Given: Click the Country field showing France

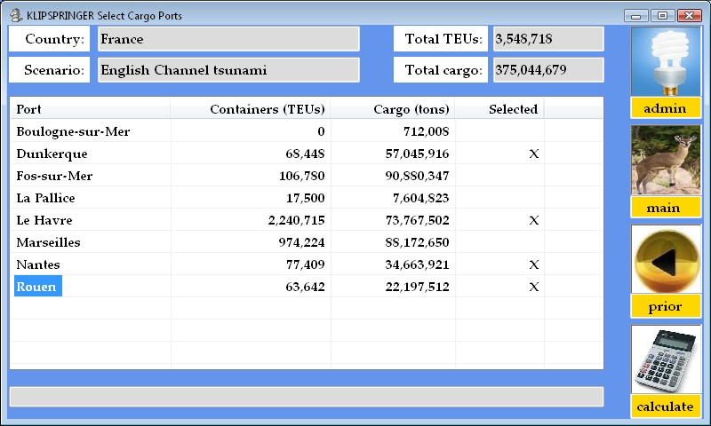Looking at the screenshot, I should tap(228, 39).
